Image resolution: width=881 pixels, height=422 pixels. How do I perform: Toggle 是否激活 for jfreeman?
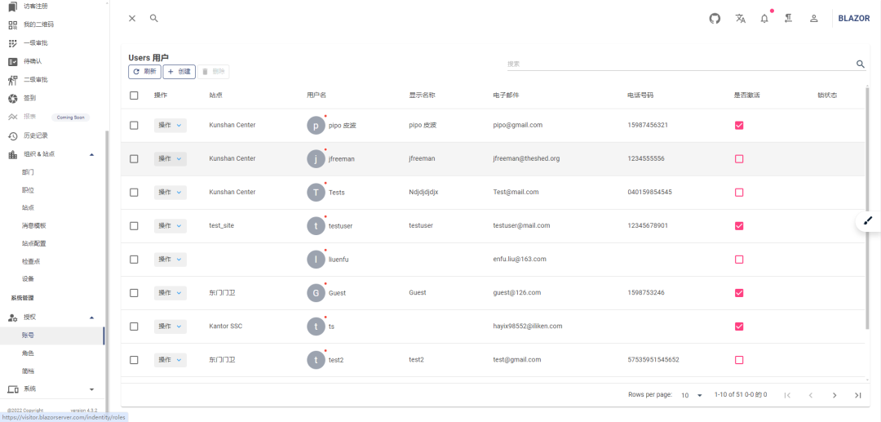click(x=739, y=159)
